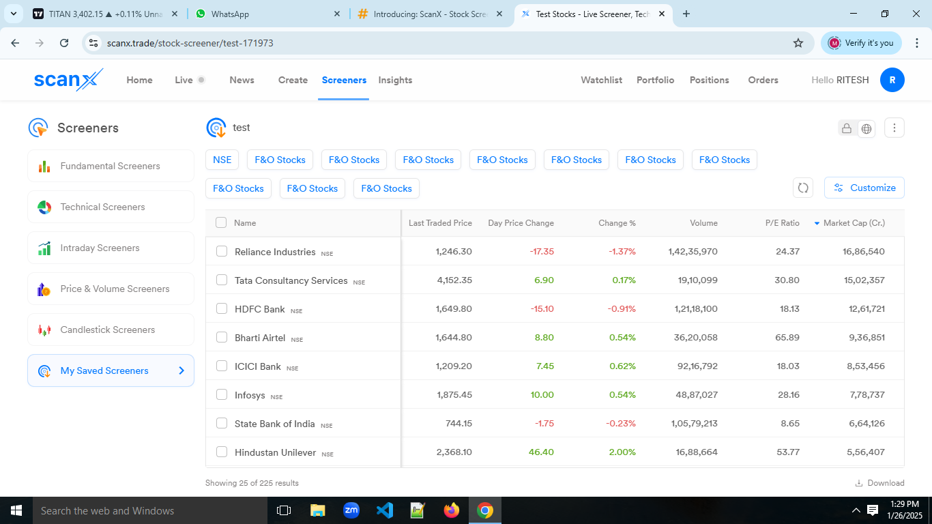Screen dimensions: 932x524
Task: Open Fundamental Screeners category
Action: click(x=111, y=166)
